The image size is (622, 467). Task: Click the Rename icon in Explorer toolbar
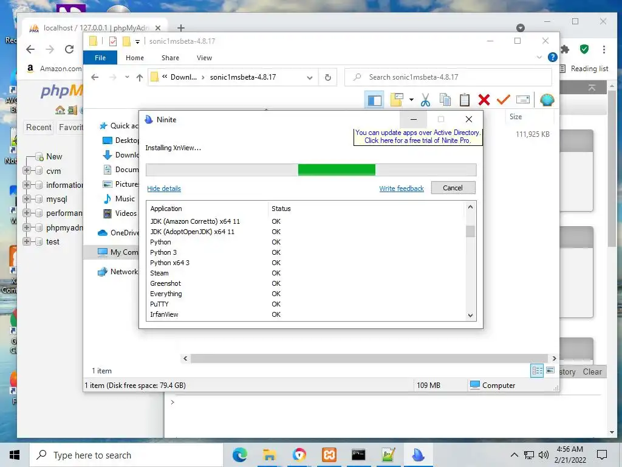[x=523, y=100]
